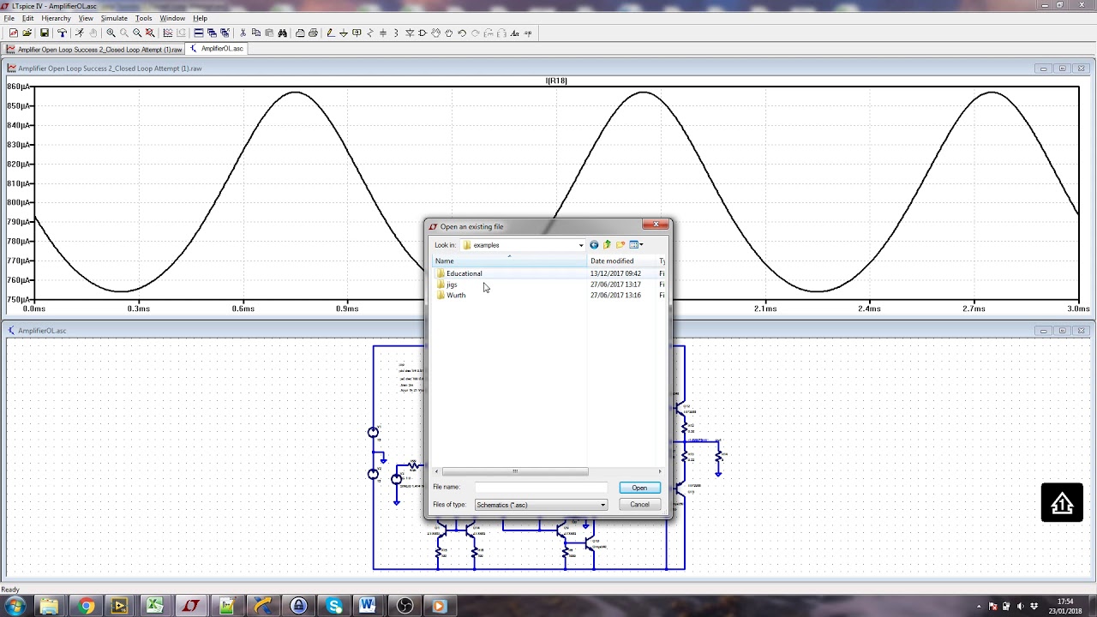Select the Capacitor component tool
This screenshot has width=1097, height=617.
pyautogui.click(x=383, y=33)
